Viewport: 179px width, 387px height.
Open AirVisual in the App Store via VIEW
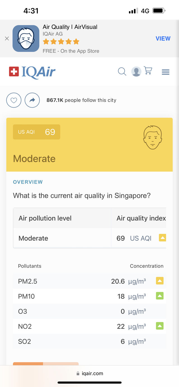(163, 39)
